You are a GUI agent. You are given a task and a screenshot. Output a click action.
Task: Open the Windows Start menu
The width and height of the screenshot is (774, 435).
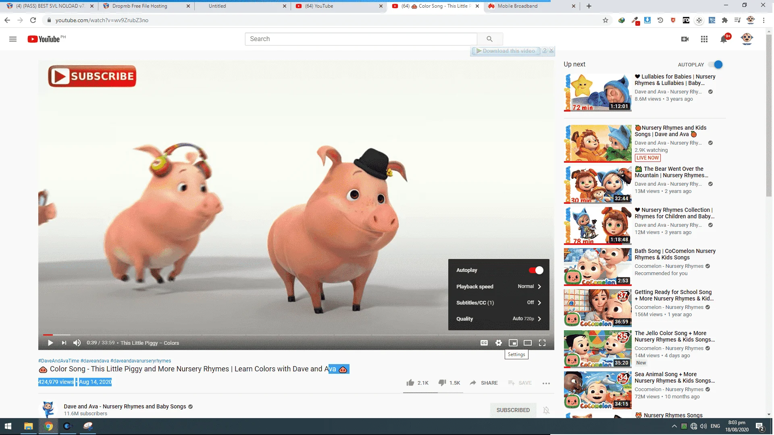click(x=8, y=426)
